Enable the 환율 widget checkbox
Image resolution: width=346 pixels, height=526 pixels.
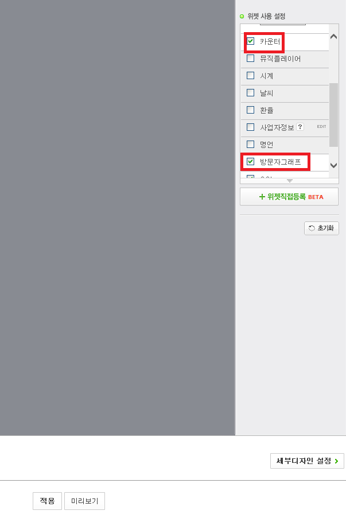coord(250,110)
